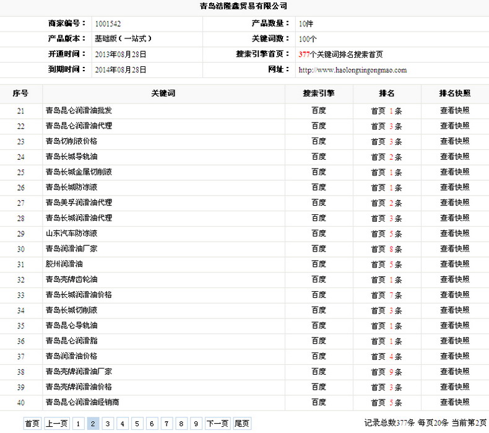Click the activation date 2013年08月28日

[x=120, y=55]
